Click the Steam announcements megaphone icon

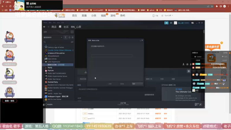[166, 23]
